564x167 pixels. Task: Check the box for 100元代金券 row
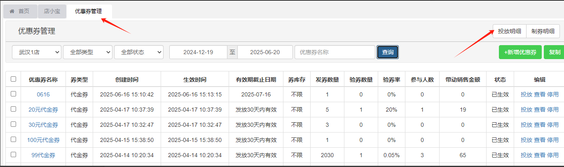tap(13, 140)
